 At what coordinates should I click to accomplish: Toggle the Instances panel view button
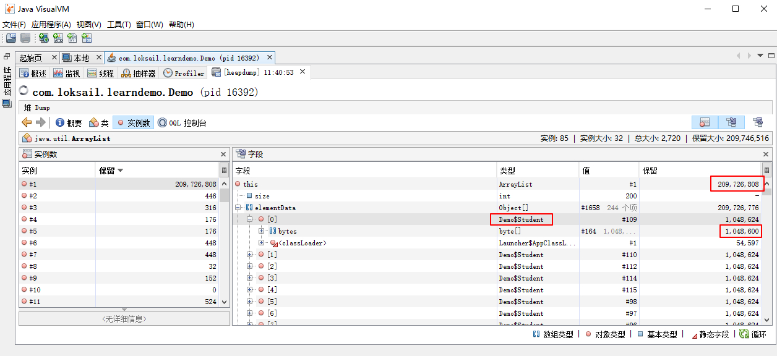point(705,122)
